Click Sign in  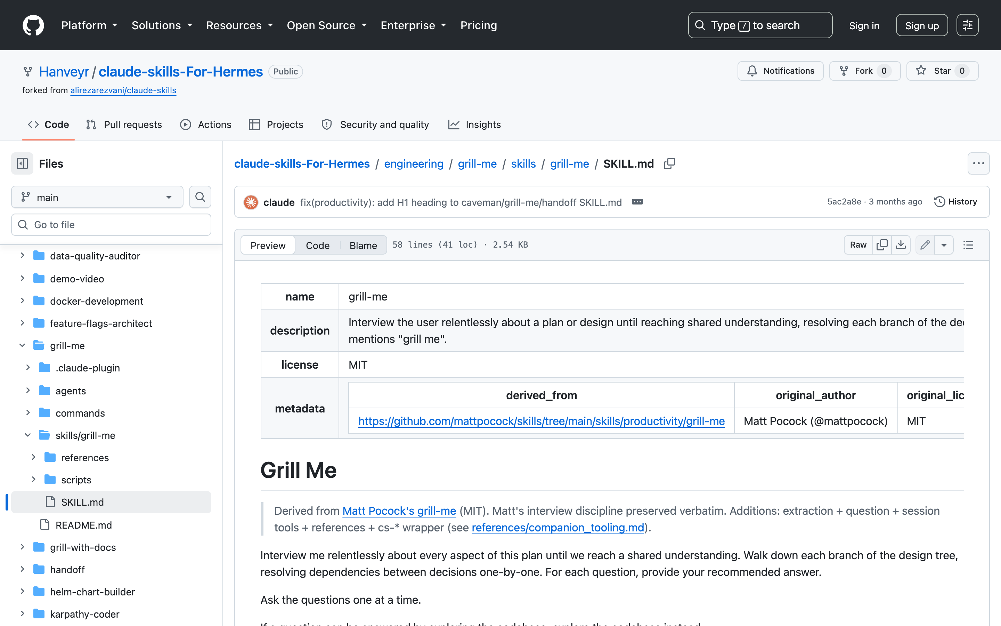[x=864, y=25]
